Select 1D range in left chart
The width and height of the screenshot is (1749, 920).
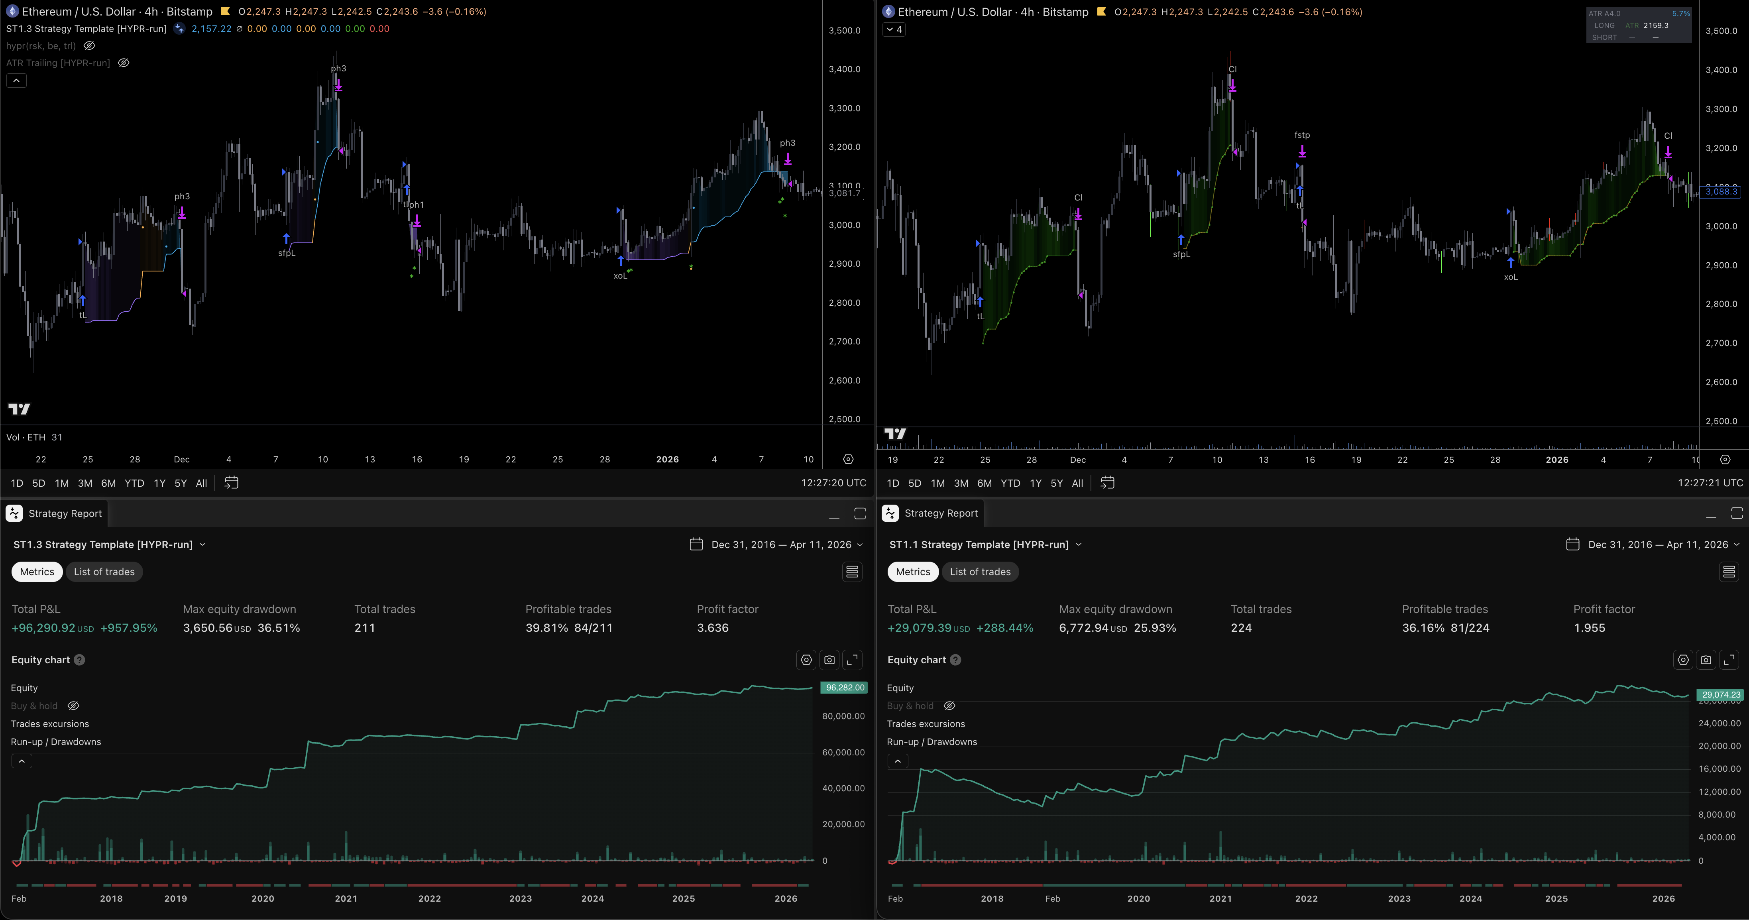pos(17,484)
